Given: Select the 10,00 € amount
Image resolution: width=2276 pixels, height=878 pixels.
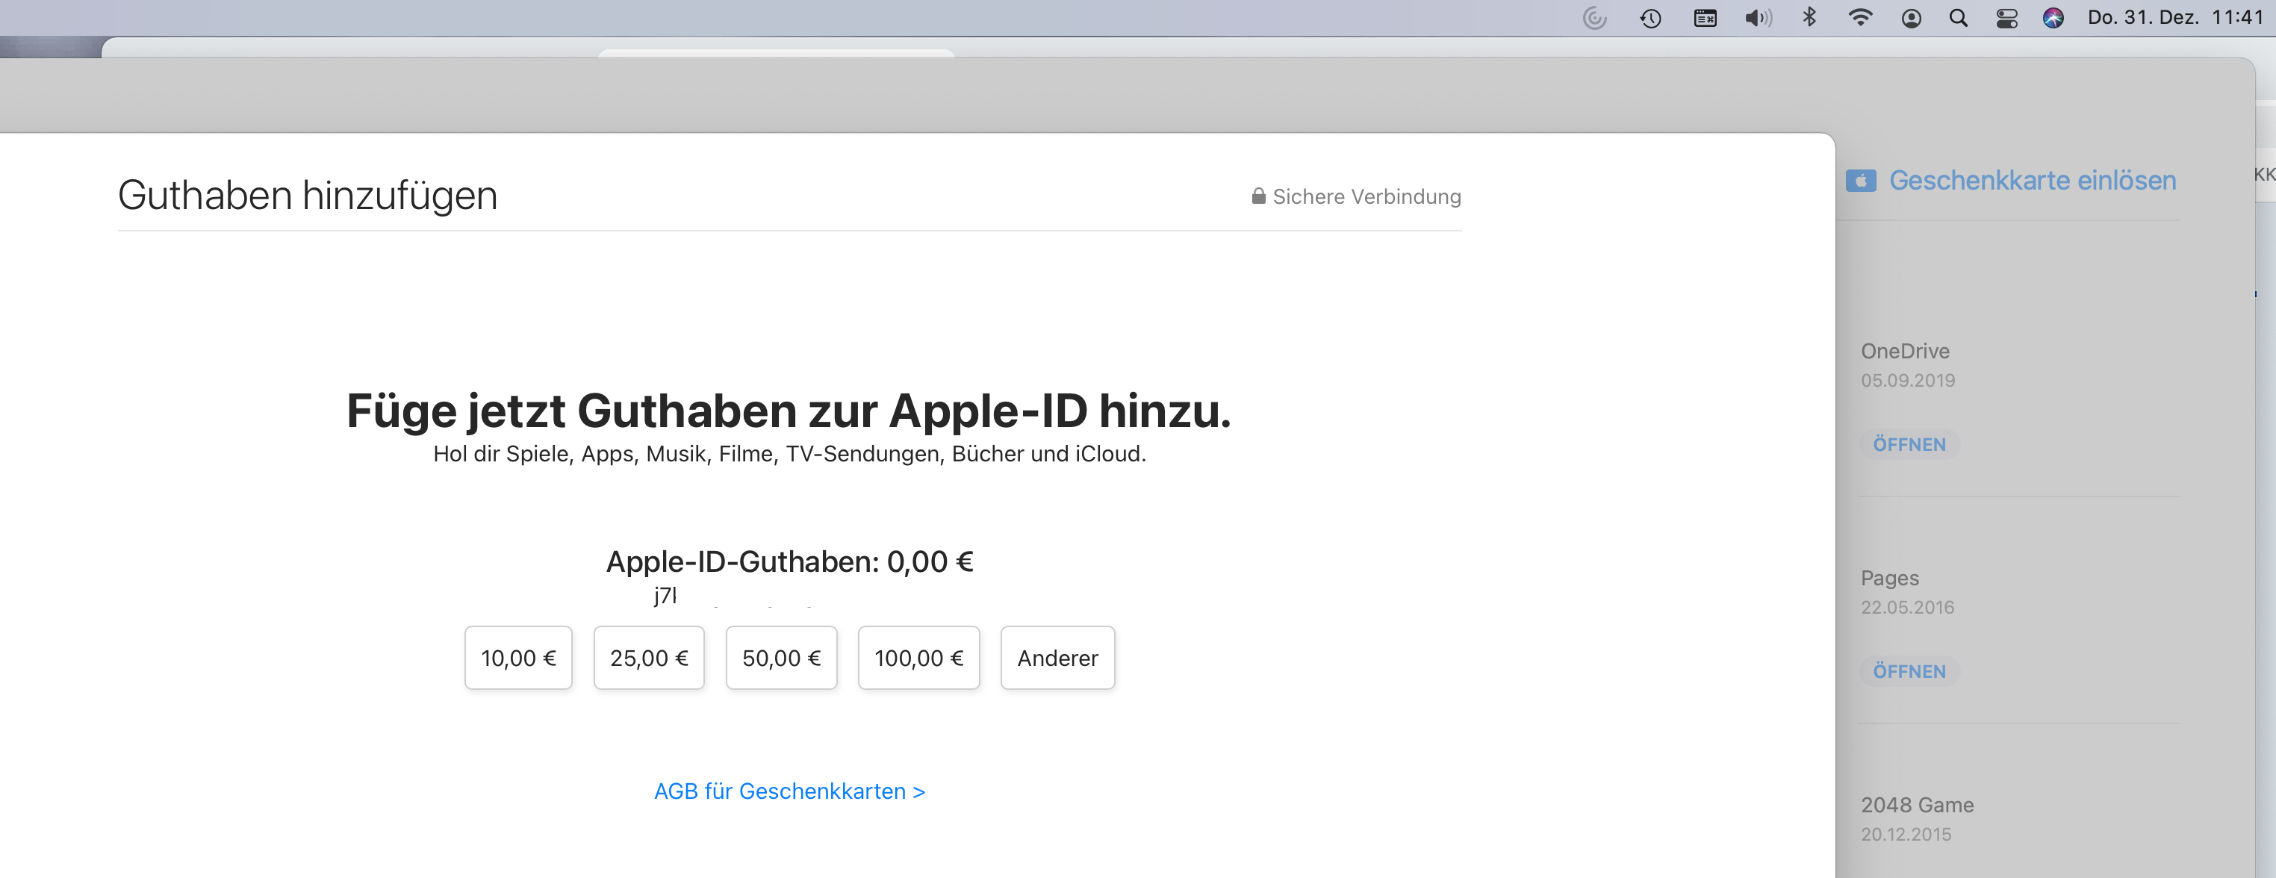Looking at the screenshot, I should click(517, 658).
